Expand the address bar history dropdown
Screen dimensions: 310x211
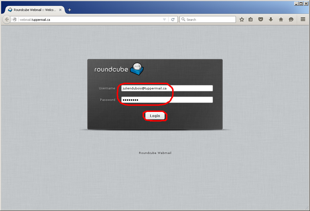tap(165, 20)
